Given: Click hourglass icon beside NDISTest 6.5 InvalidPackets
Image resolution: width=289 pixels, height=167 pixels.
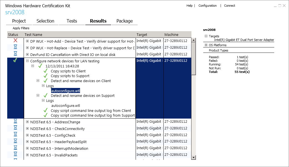Looking at the screenshot, I should pyautogui.click(x=15, y=155).
